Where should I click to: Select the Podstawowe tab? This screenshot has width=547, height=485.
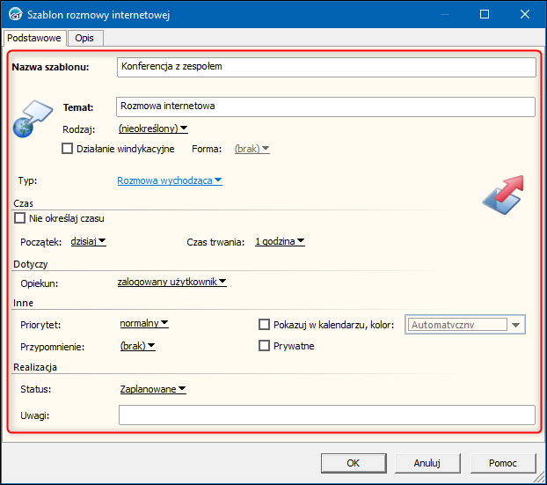point(33,38)
